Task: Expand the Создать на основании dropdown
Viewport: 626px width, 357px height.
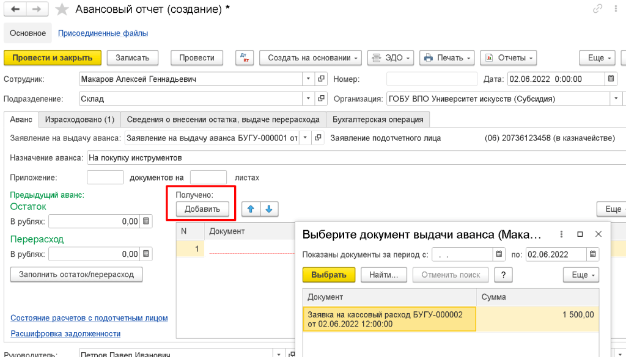Action: tap(311, 57)
